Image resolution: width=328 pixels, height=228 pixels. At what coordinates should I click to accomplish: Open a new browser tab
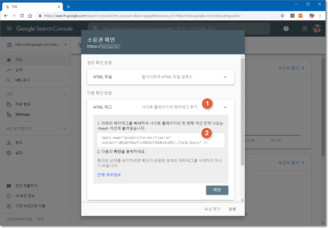point(68,7)
